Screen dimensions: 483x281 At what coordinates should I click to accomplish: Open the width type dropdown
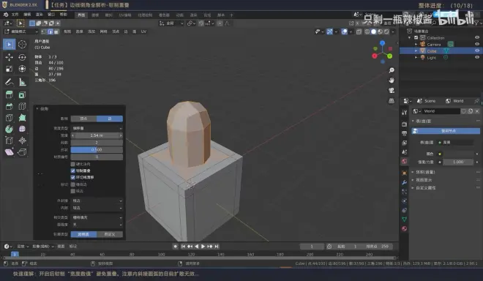pyautogui.click(x=97, y=128)
